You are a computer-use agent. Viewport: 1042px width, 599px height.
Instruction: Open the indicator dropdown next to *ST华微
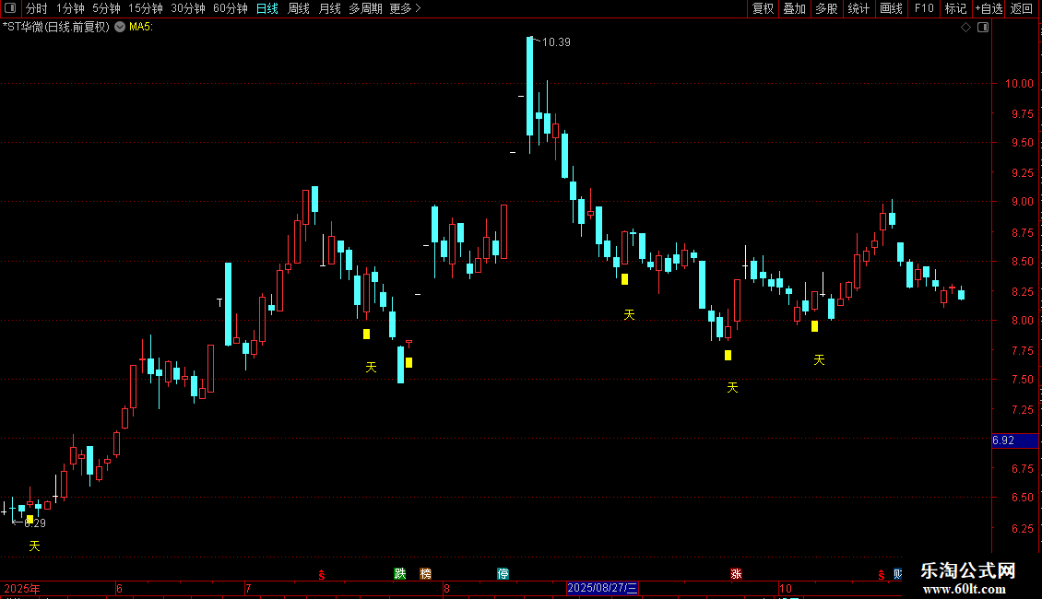pyautogui.click(x=120, y=28)
